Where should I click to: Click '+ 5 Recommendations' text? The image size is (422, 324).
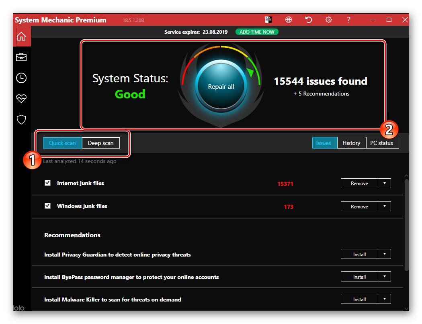322,94
